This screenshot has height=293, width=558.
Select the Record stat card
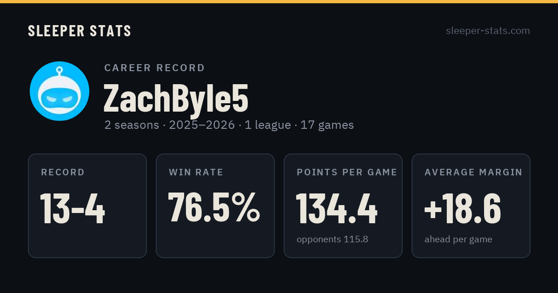click(x=87, y=206)
